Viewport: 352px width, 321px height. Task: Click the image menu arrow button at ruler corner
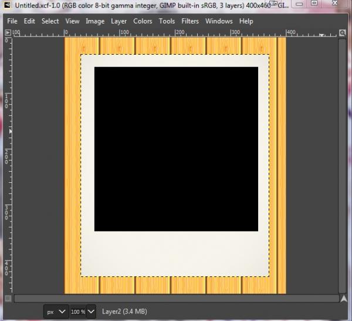[8, 33]
